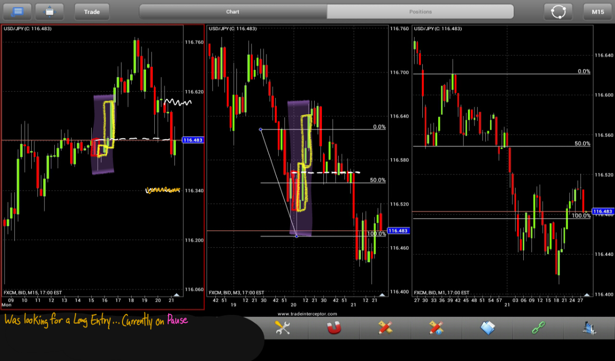Viewport: 615px width, 361px height.
Task: Click the 'FXCM, BID, M3, 17:00 EST' label
Action: (236, 292)
